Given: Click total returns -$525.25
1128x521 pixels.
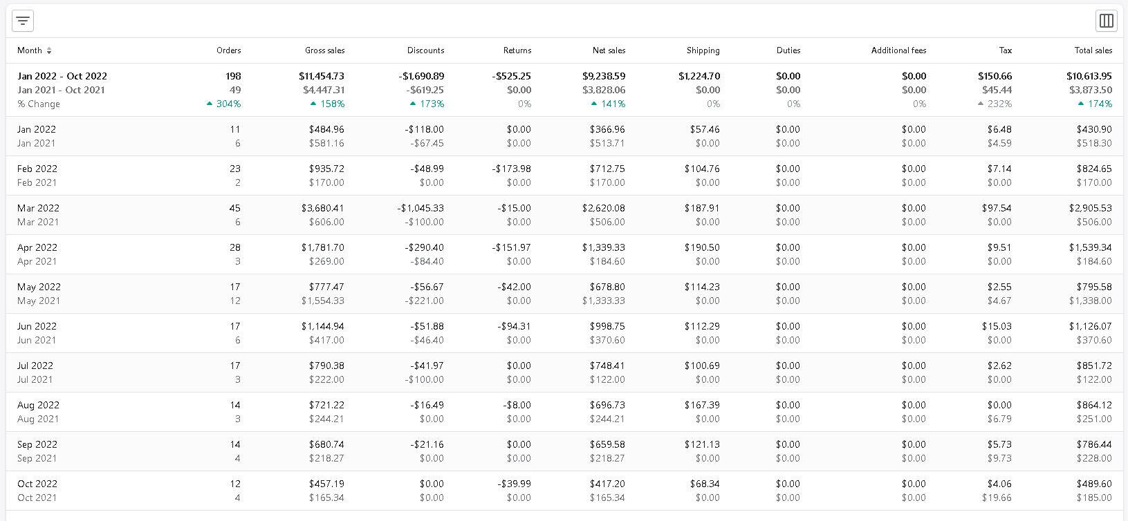Looking at the screenshot, I should tap(512, 76).
